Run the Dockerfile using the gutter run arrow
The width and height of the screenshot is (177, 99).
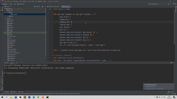(x=50, y=9)
